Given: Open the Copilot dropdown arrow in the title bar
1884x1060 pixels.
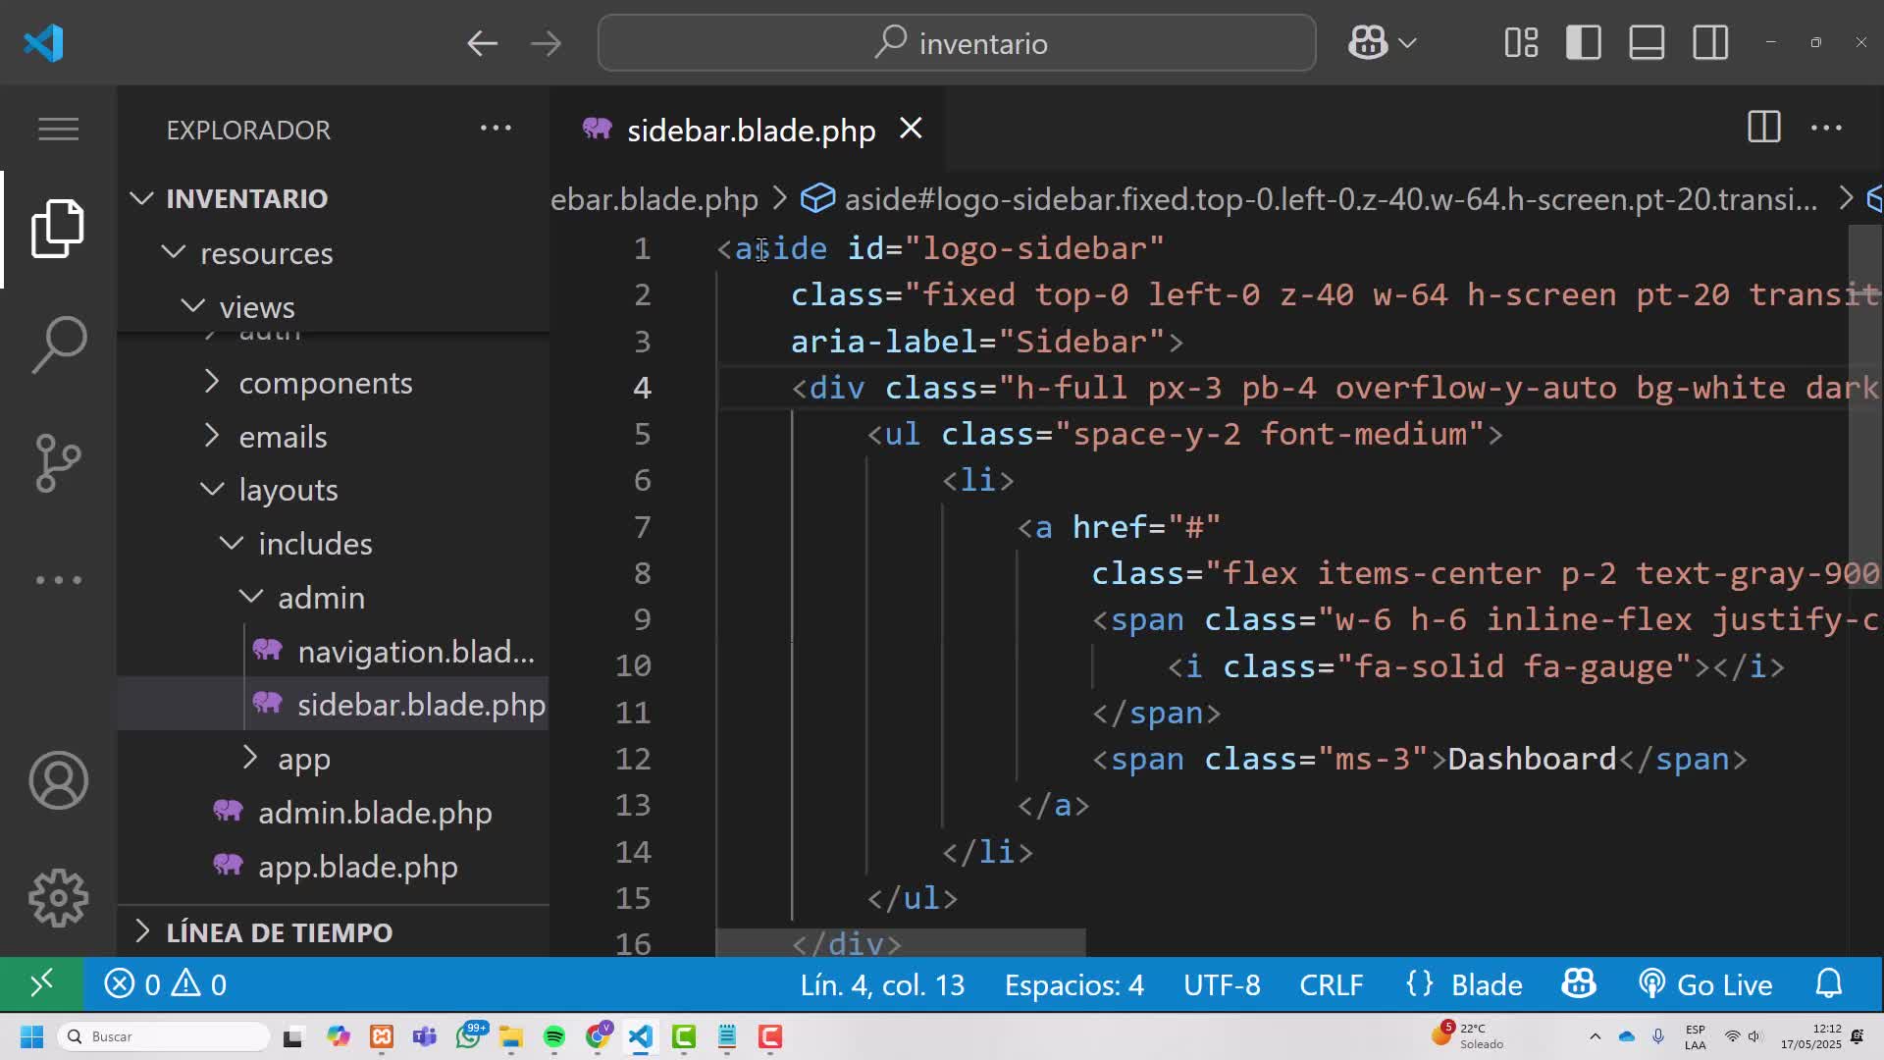Looking at the screenshot, I should (1407, 43).
